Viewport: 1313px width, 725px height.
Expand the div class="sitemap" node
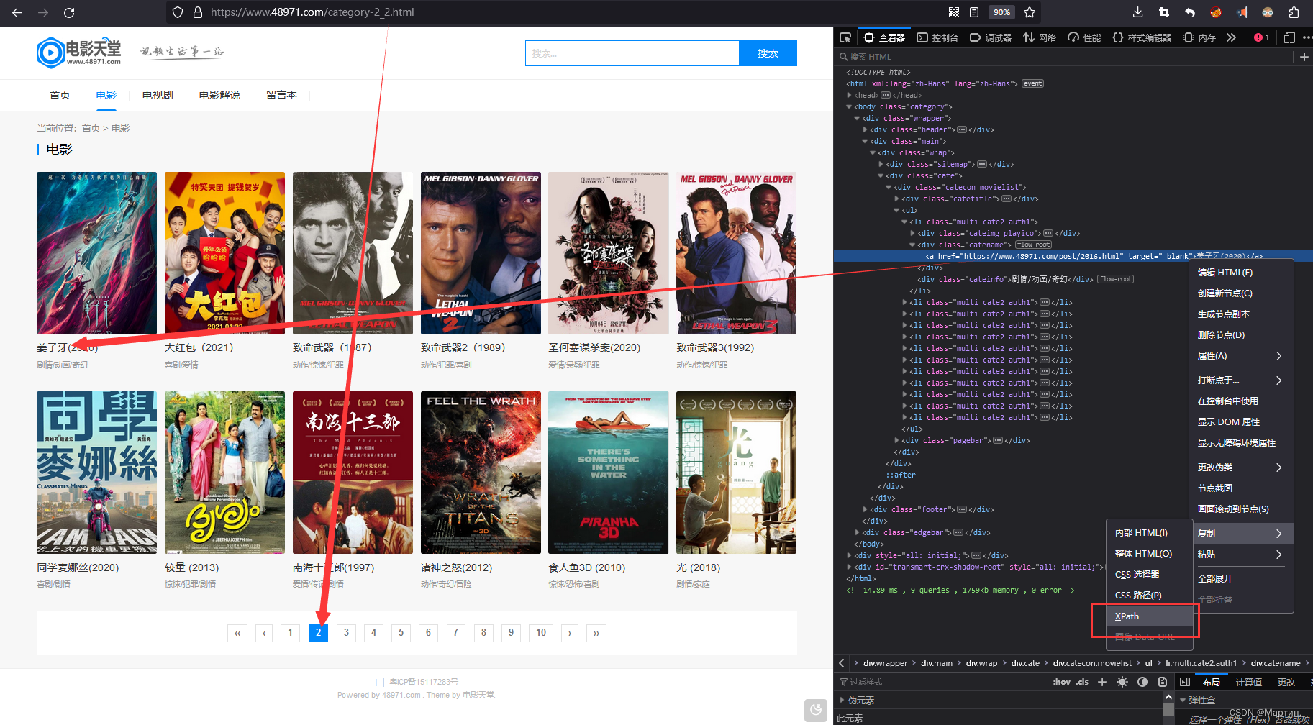[x=881, y=164]
